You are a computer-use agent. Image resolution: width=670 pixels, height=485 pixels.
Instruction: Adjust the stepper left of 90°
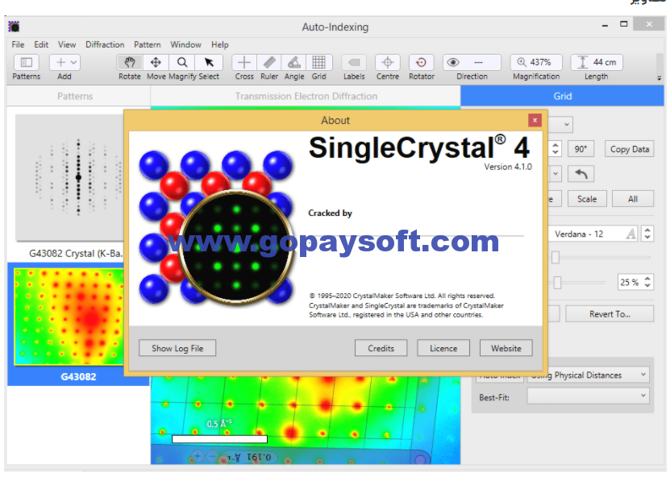(555, 148)
